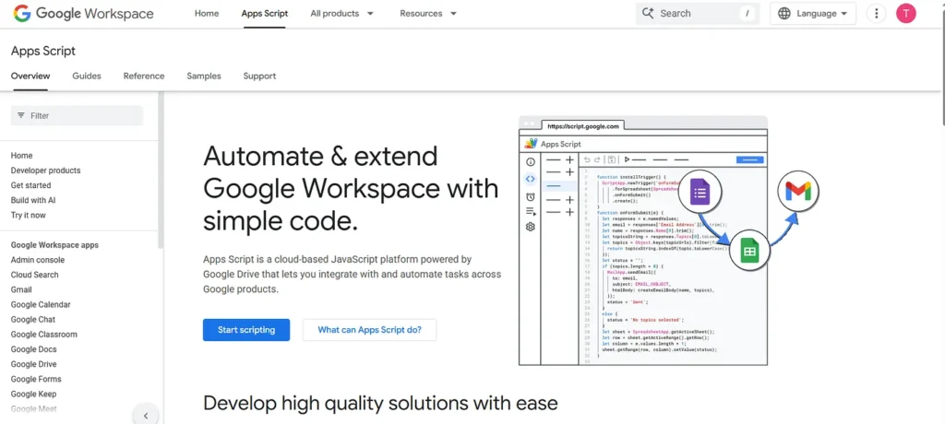Click the Google Workspace logo

83,13
